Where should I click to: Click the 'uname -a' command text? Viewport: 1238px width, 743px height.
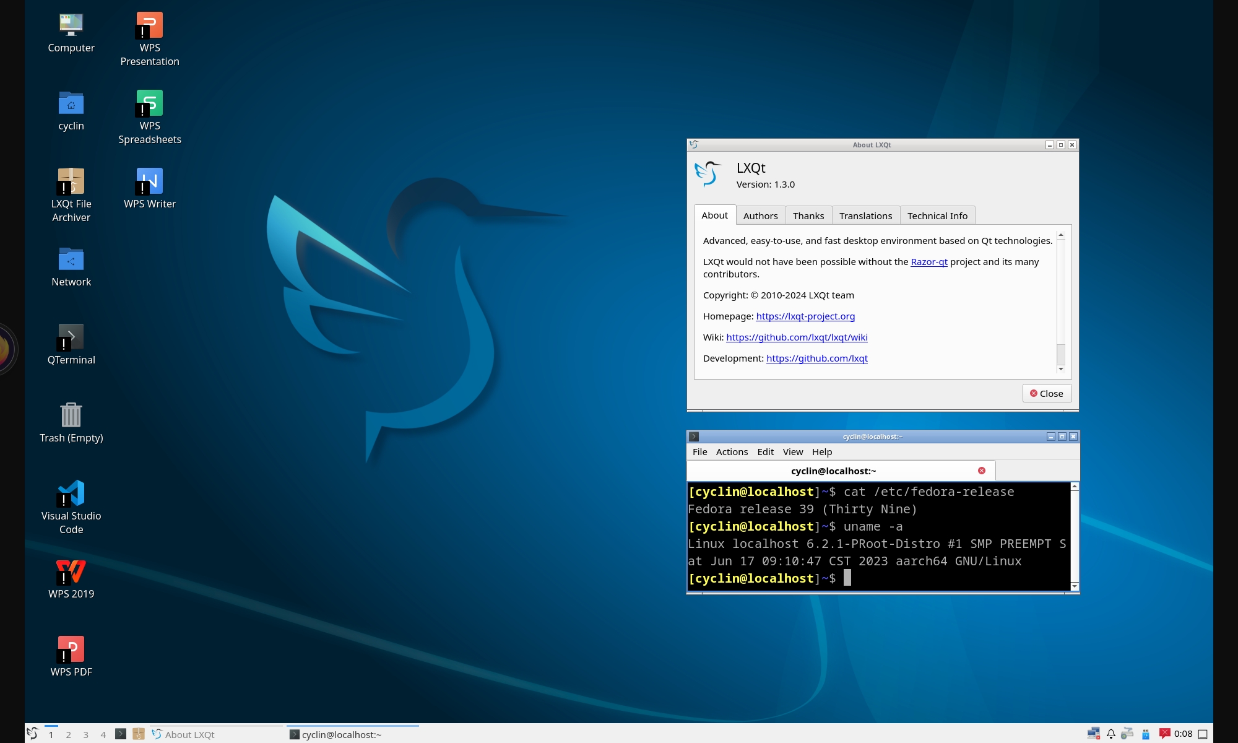pos(873,526)
